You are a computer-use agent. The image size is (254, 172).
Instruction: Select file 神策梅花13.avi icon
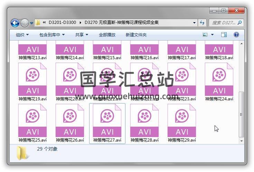click(x=32, y=48)
